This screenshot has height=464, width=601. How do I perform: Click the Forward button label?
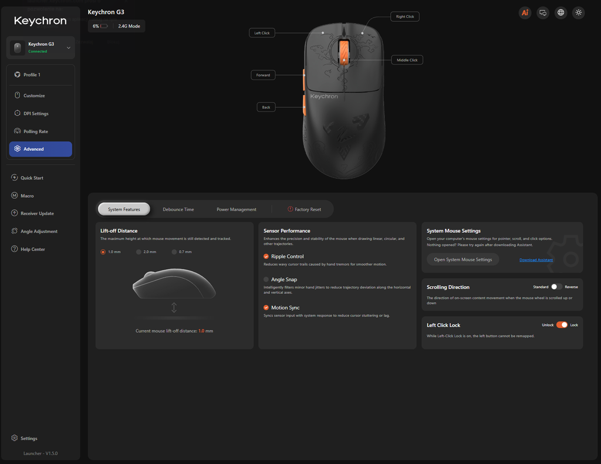263,75
